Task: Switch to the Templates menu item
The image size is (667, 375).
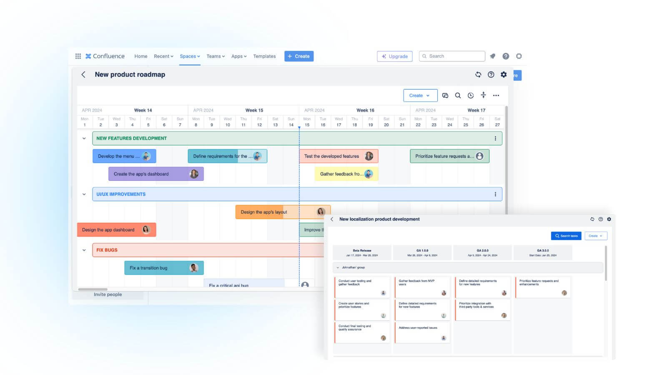Action: 264,56
